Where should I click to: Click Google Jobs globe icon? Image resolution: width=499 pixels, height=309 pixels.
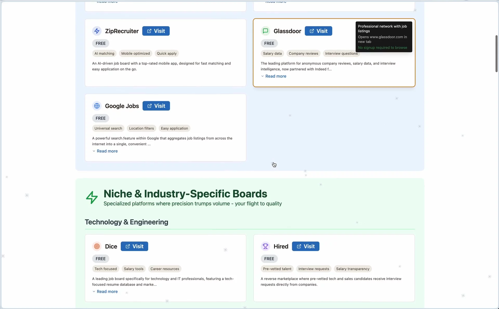(97, 106)
